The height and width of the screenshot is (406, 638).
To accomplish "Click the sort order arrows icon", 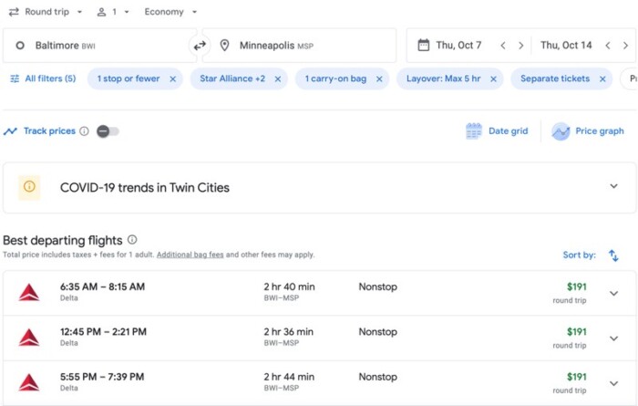I will (613, 255).
